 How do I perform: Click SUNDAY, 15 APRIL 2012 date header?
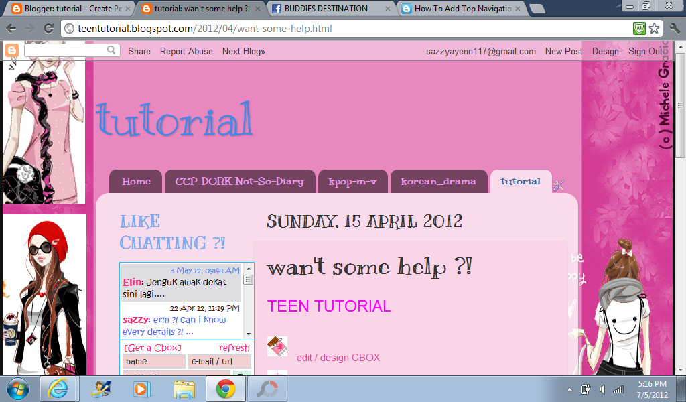364,222
